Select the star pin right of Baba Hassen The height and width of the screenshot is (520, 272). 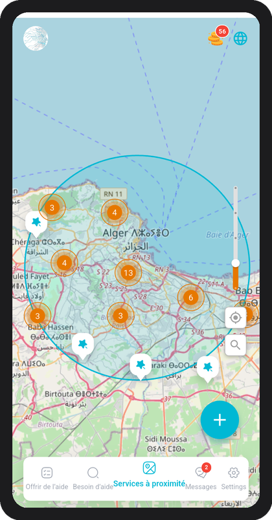pos(83,346)
